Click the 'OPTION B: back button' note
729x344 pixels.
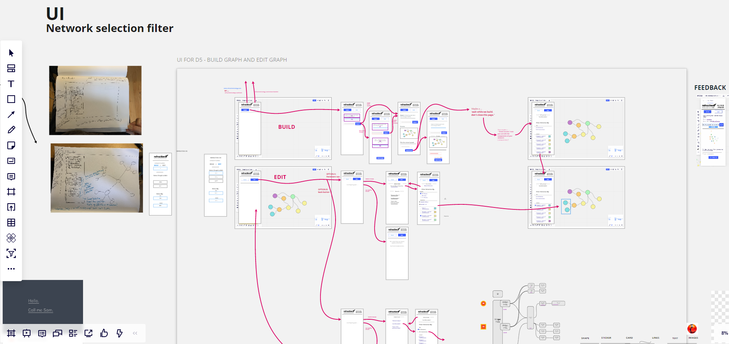(x=324, y=191)
